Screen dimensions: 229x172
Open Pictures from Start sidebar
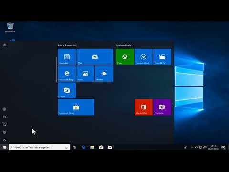tap(4, 125)
